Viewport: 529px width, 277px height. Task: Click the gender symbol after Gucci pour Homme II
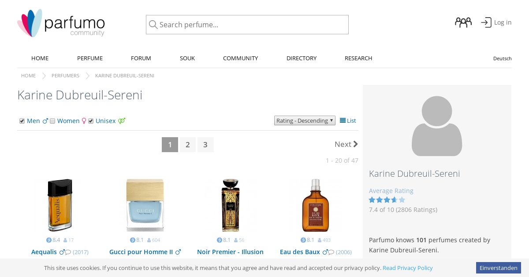tap(178, 252)
